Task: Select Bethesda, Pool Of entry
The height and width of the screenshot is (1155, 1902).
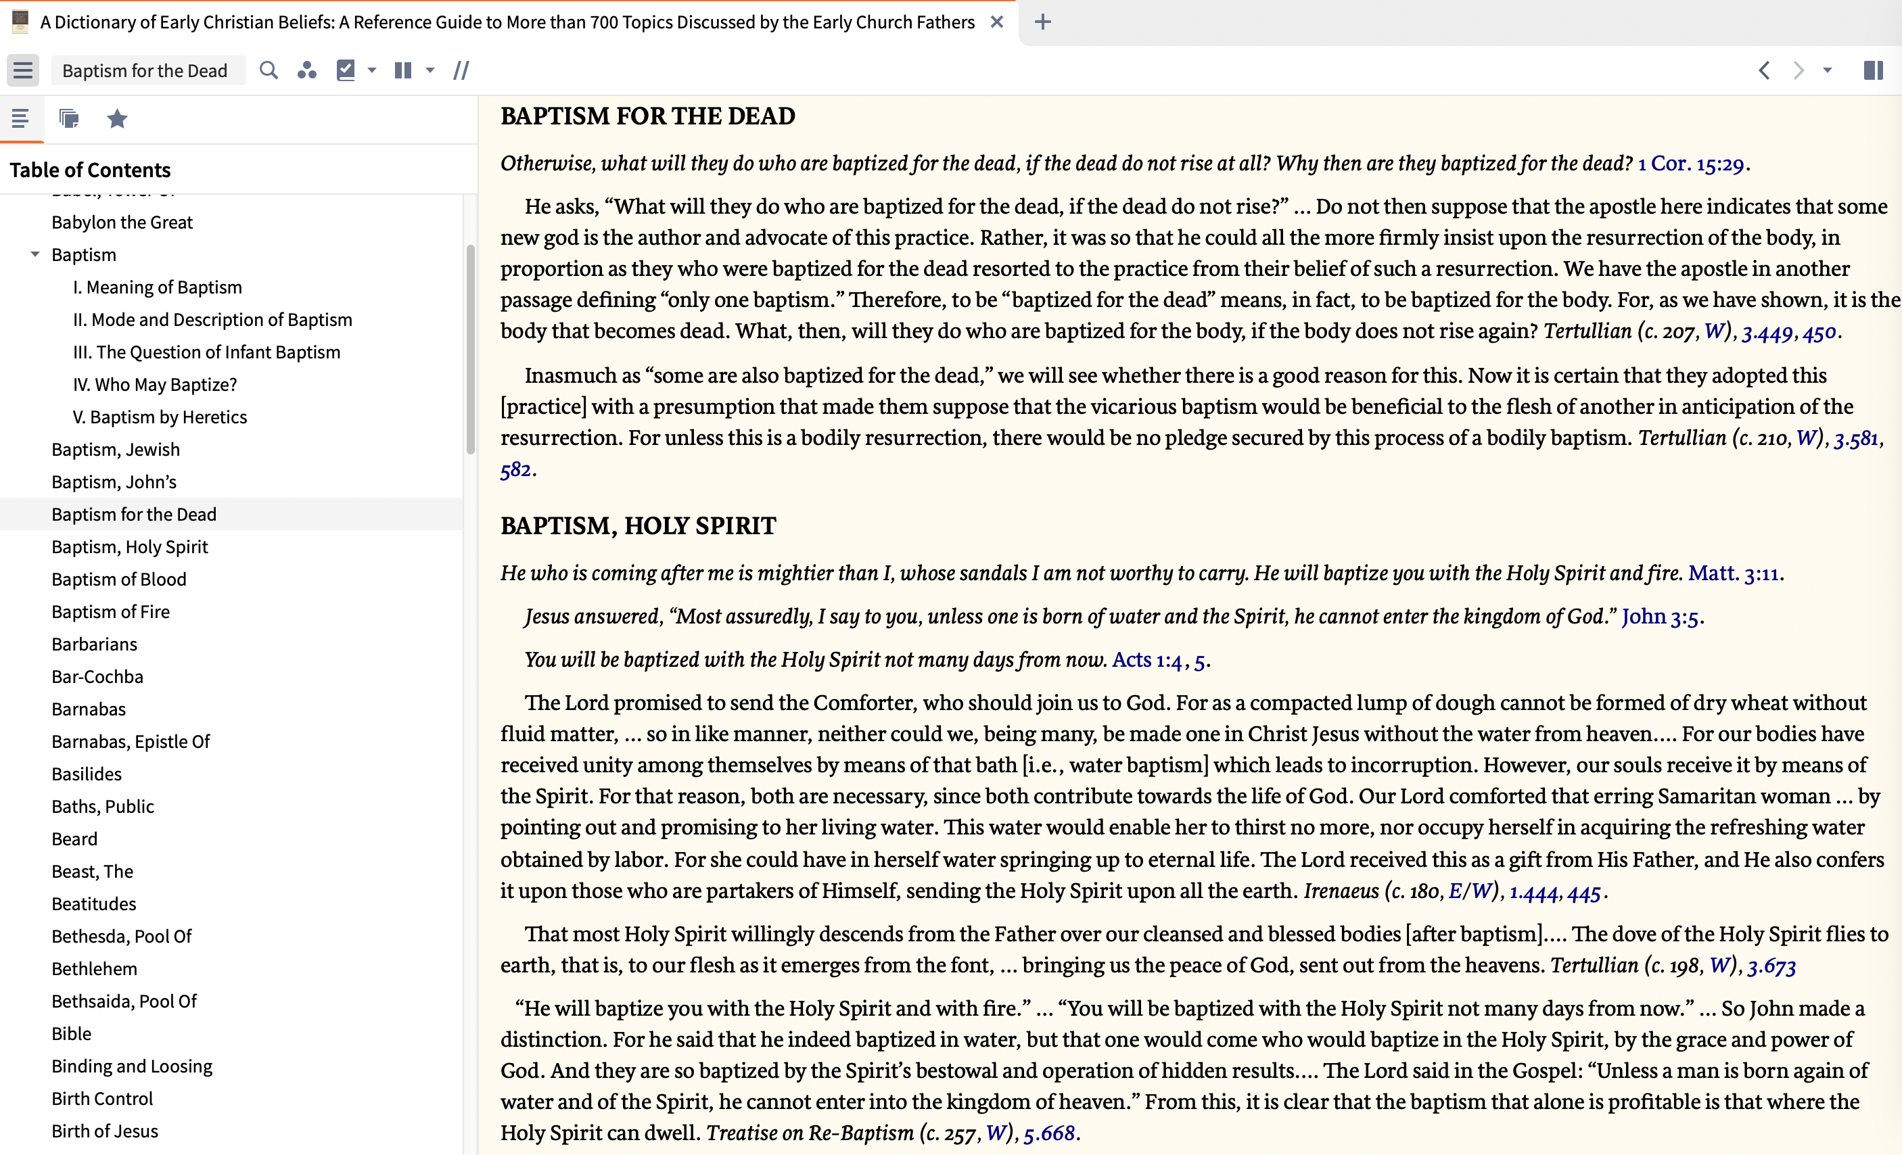Action: click(122, 935)
